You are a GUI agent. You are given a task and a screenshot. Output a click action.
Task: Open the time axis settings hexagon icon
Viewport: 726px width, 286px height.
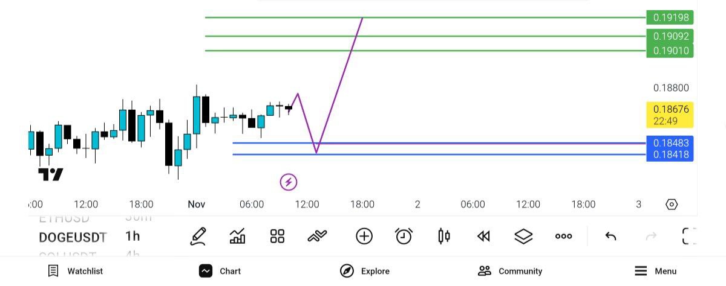point(672,205)
